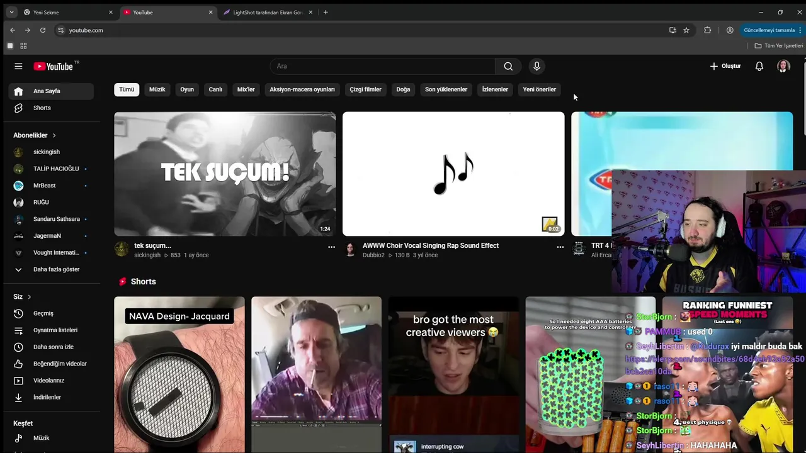Open Tüm Yer İşaretleri folder
The height and width of the screenshot is (453, 806).
point(779,46)
